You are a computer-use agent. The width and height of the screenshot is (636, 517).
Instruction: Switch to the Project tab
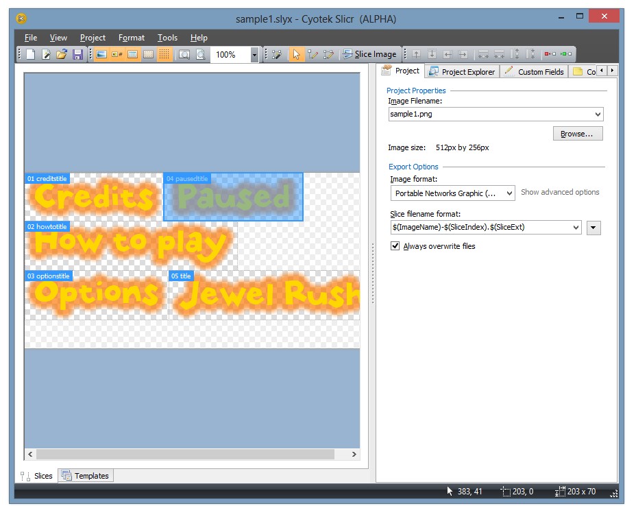click(x=401, y=71)
